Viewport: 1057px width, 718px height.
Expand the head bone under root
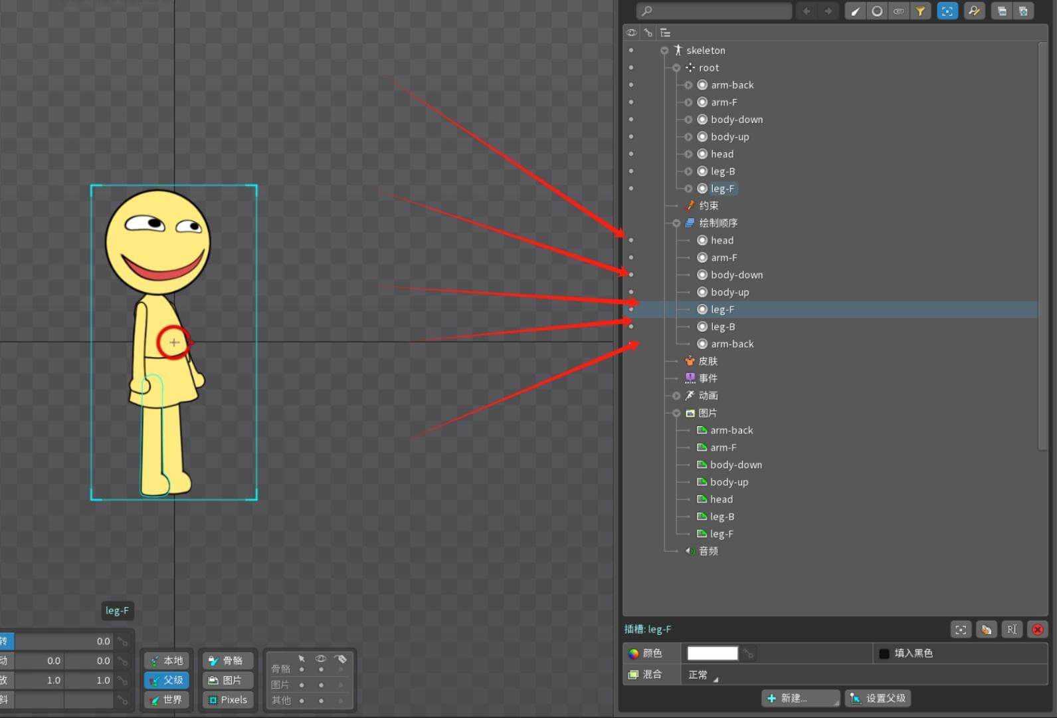tap(688, 154)
